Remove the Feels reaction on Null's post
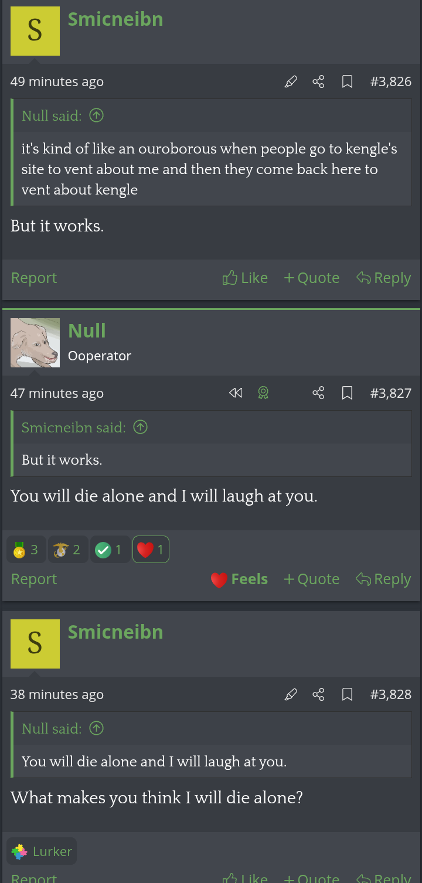The width and height of the screenshot is (422, 883). pos(239,579)
